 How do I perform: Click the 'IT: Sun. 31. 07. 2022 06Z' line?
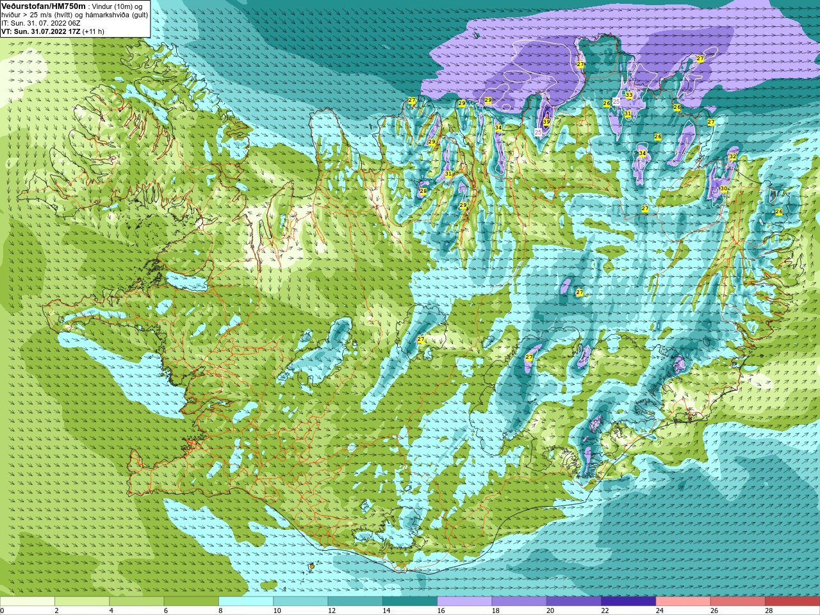41,23
